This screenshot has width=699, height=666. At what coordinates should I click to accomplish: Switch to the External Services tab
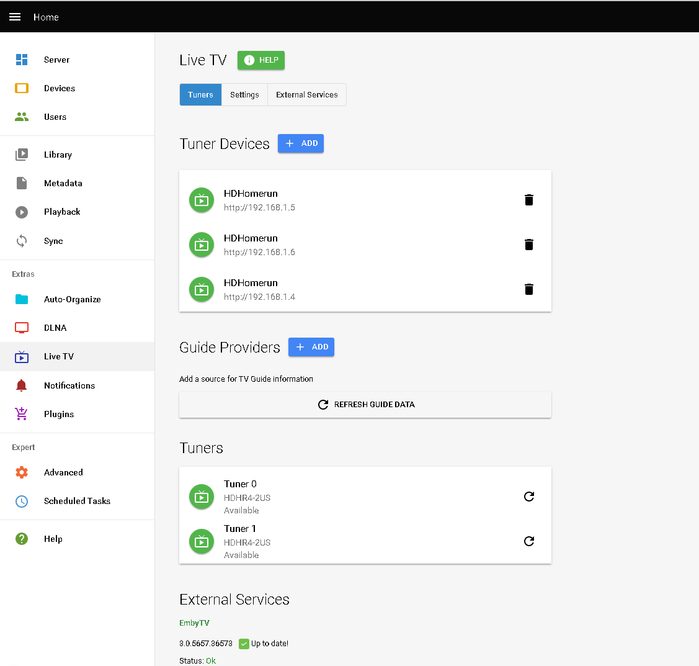point(306,94)
